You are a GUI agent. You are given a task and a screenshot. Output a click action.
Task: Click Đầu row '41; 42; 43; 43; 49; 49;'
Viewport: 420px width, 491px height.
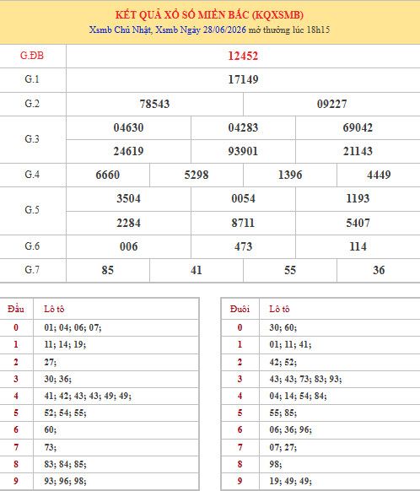(88, 396)
